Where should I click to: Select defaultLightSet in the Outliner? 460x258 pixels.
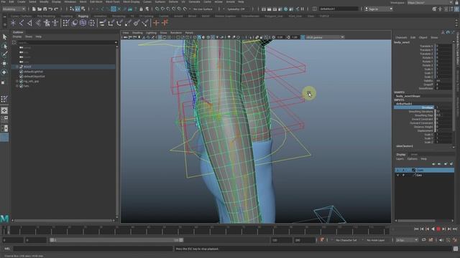(33, 72)
